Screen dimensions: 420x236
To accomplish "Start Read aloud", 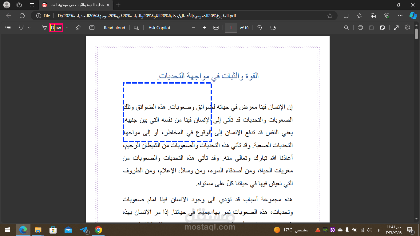I will click(x=114, y=28).
